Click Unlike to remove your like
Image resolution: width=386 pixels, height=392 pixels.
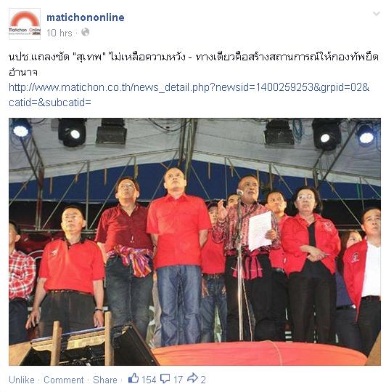(22, 380)
